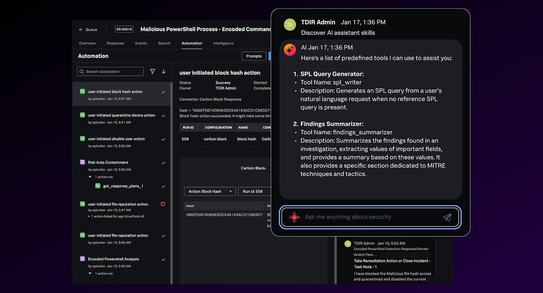Screen dimensions: 543x293
Task: Open the Intelligence tab
Action: pos(223,43)
